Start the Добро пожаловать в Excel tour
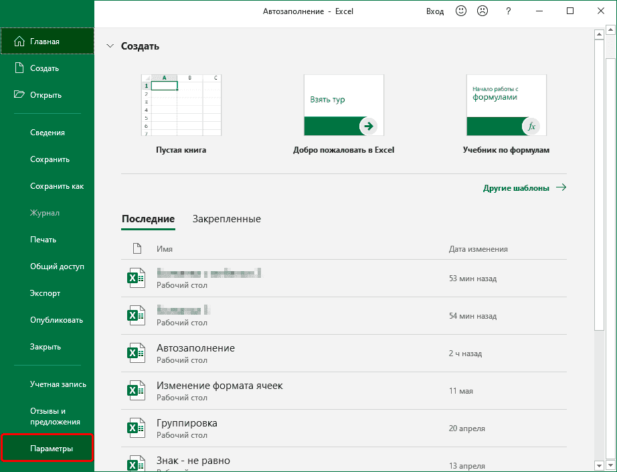617x472 pixels. [343, 105]
